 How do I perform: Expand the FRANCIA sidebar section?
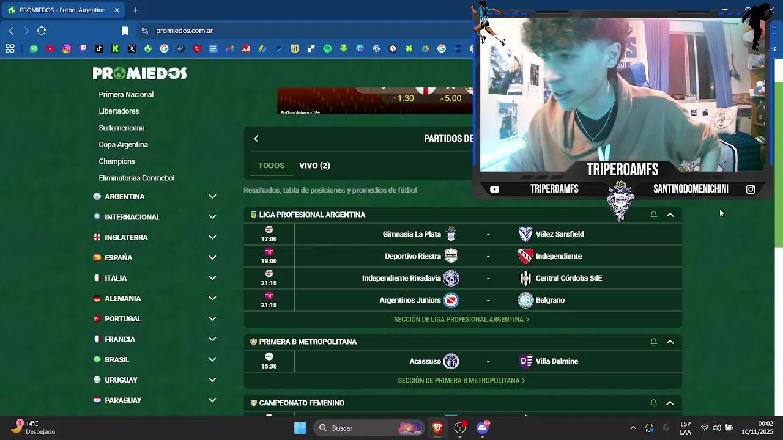(x=212, y=339)
